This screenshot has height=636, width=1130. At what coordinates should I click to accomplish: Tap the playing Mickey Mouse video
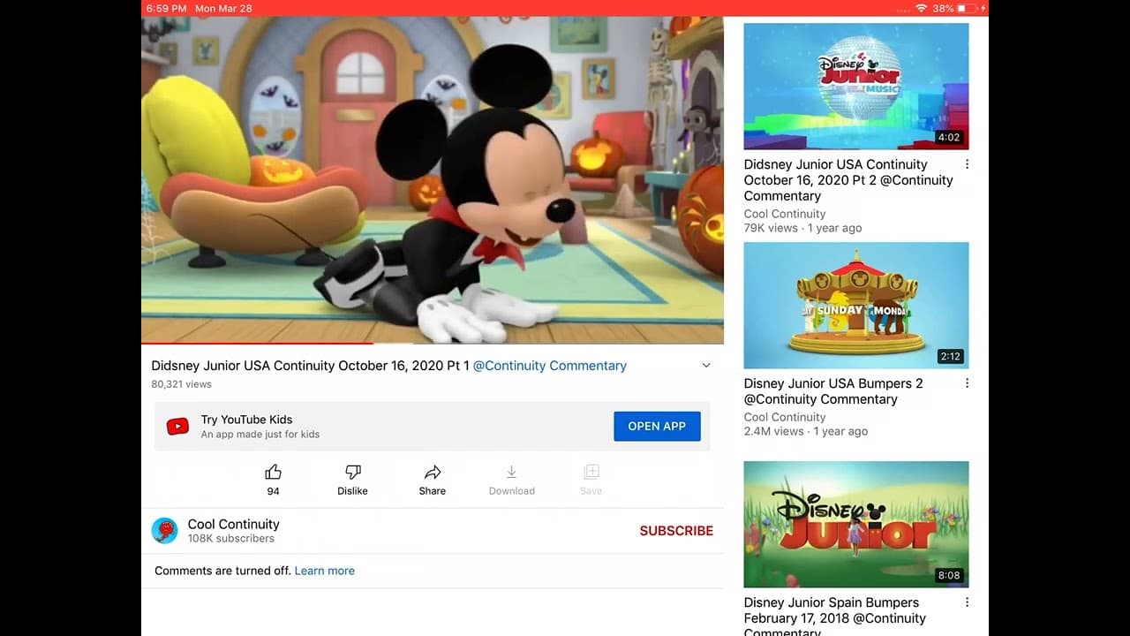(433, 179)
